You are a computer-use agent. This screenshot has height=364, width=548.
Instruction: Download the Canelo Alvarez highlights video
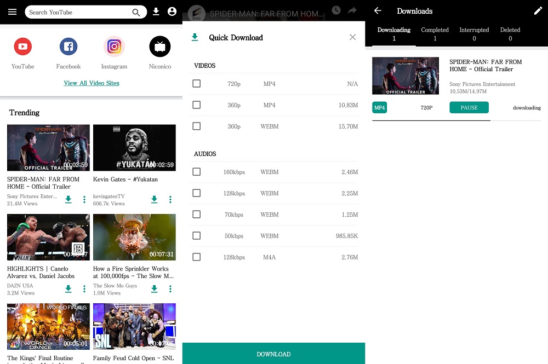coord(68,288)
